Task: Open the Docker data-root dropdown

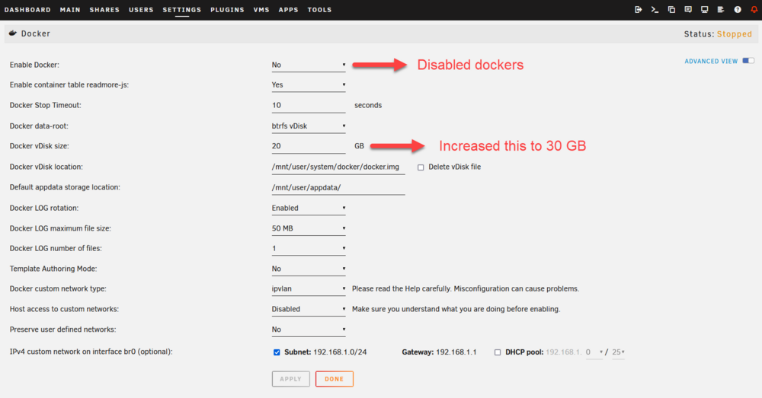Action: 309,126
